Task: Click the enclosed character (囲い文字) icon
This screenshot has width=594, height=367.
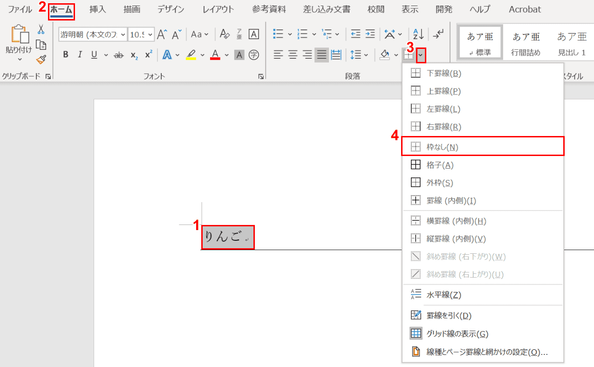Action: 253,55
